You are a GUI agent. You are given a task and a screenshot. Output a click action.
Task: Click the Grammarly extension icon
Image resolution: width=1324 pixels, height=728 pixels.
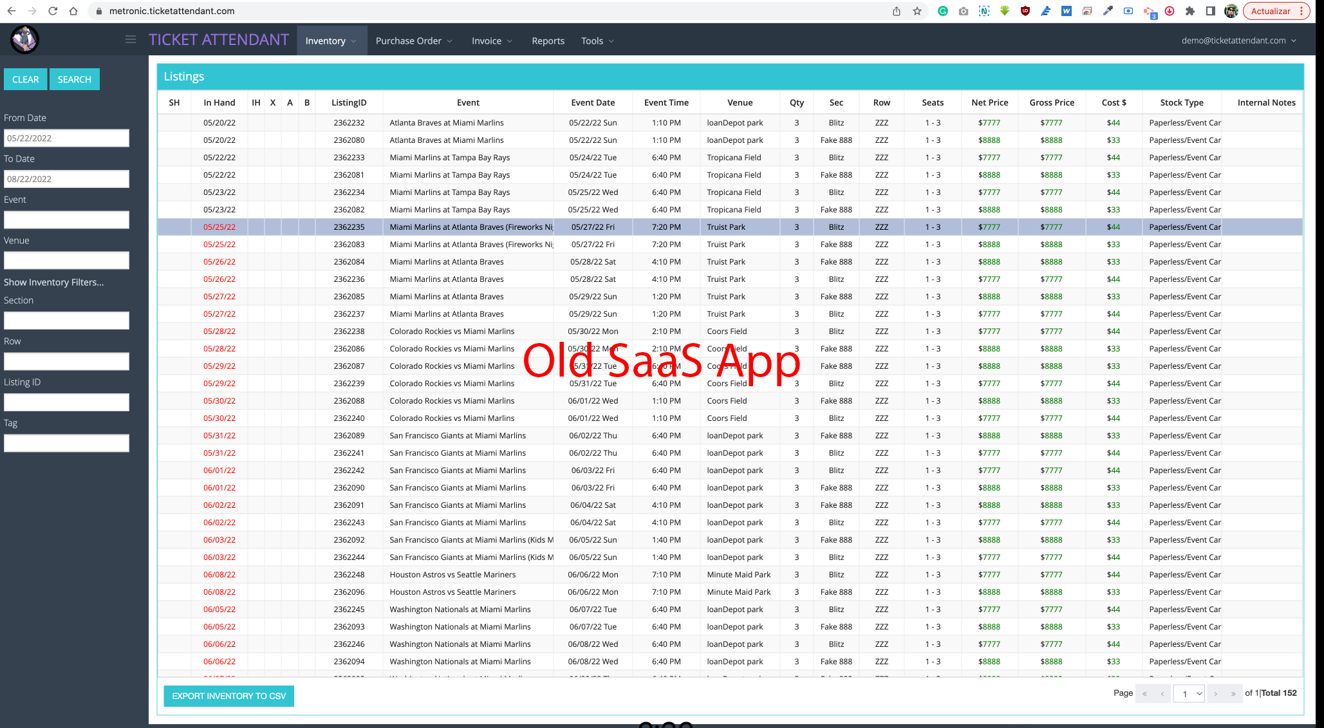pyautogui.click(x=943, y=11)
